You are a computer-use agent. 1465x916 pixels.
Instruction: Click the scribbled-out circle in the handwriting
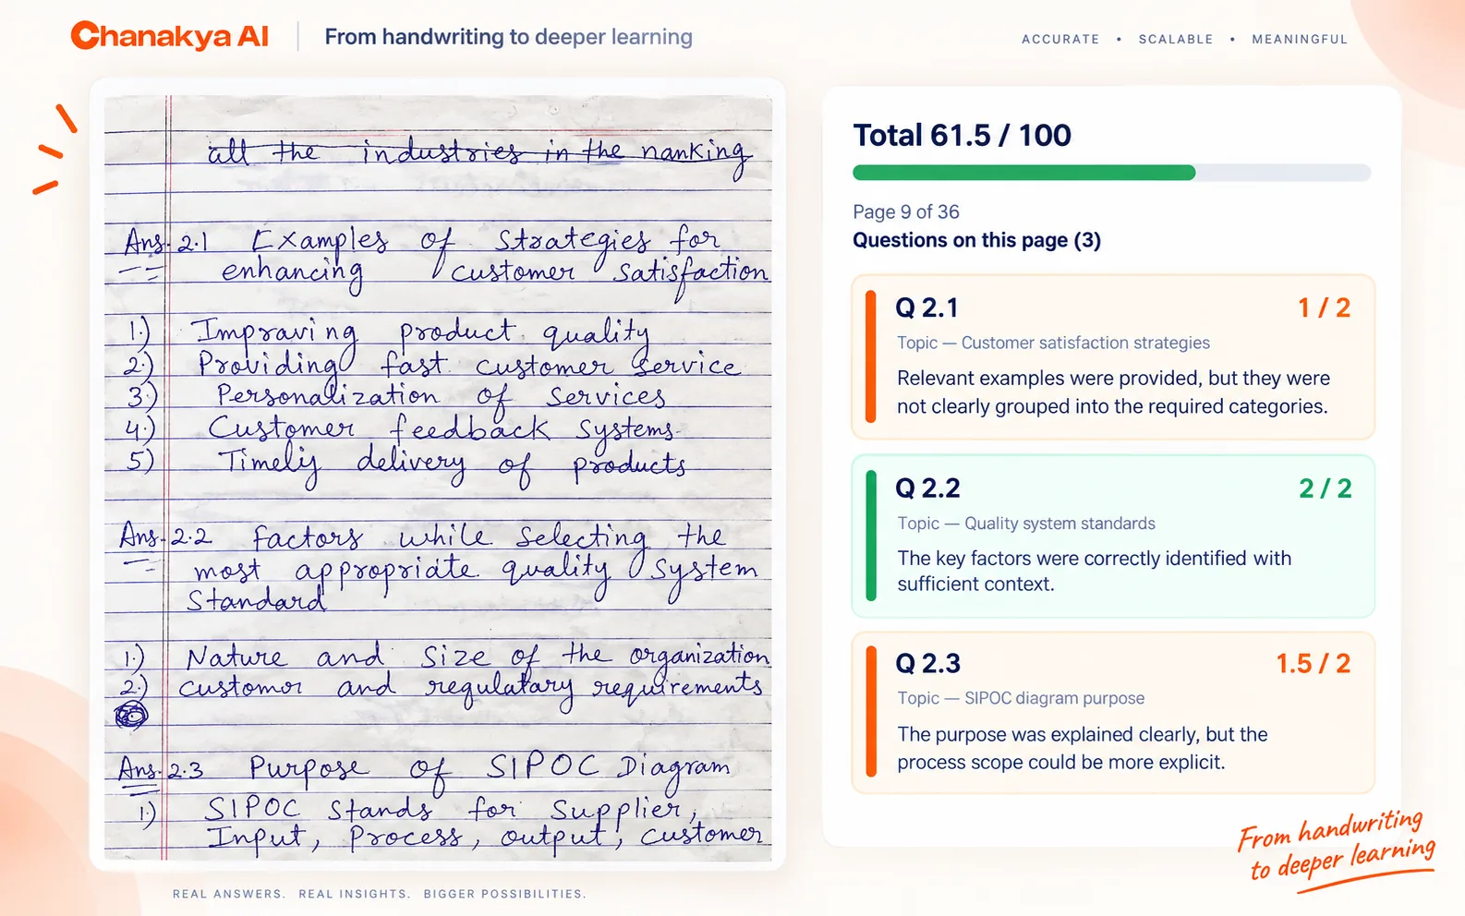130,715
